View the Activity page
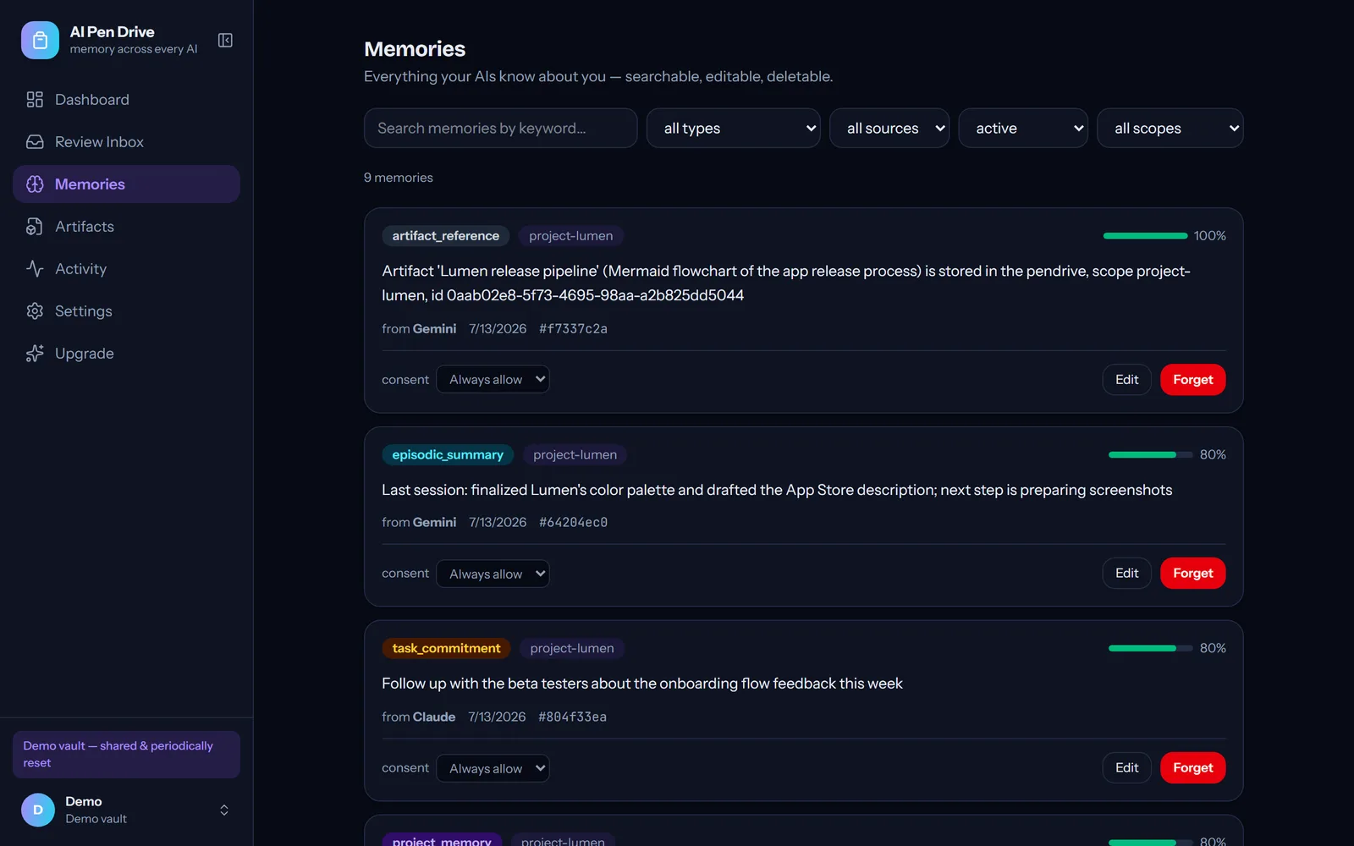Screen dimensions: 1354x846 point(126,269)
